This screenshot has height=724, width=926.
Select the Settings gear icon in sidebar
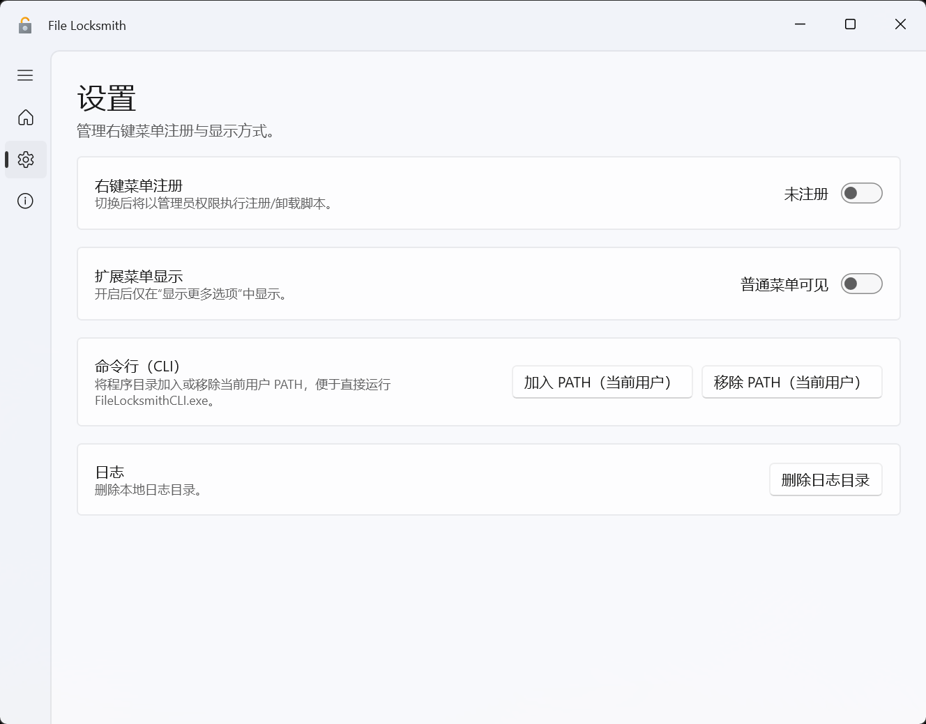pos(26,160)
